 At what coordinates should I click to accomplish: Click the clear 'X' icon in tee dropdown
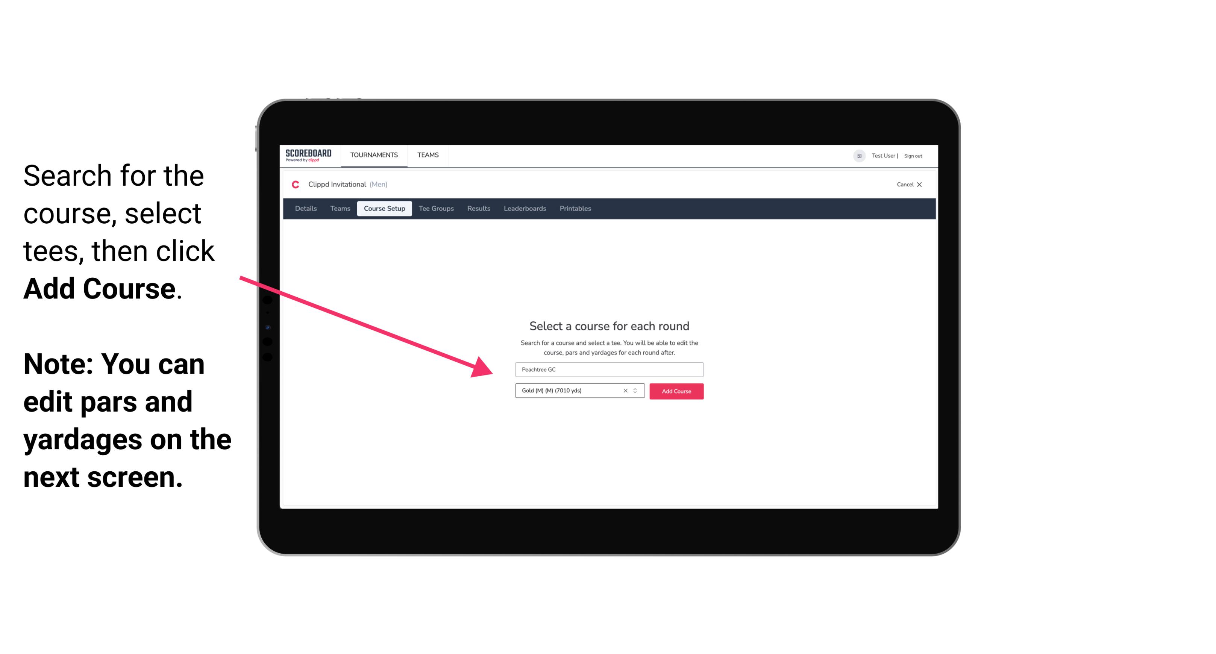(x=625, y=391)
